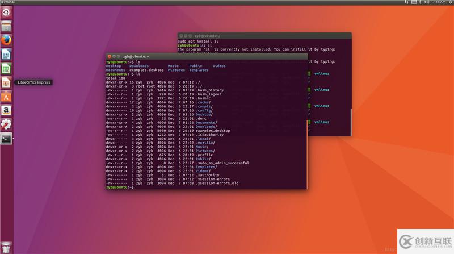Click the '.xsession-errors.old' row
The height and width of the screenshot is (254, 454).
[173, 184]
